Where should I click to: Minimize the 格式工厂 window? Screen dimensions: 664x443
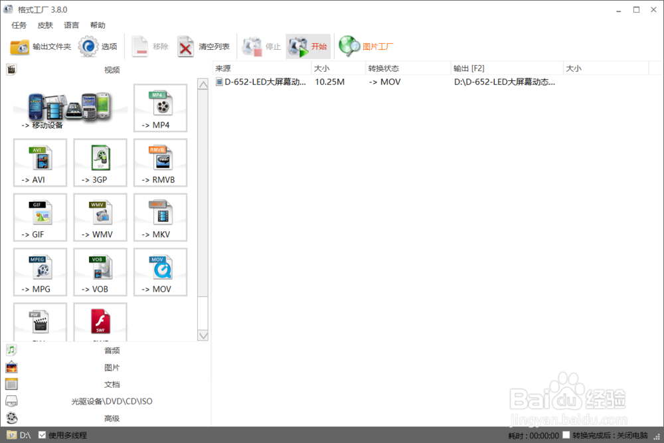coord(619,10)
